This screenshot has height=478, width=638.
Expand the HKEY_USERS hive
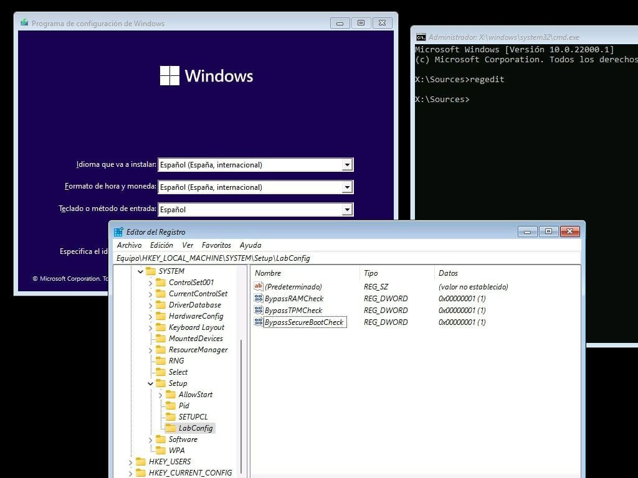pos(130,462)
